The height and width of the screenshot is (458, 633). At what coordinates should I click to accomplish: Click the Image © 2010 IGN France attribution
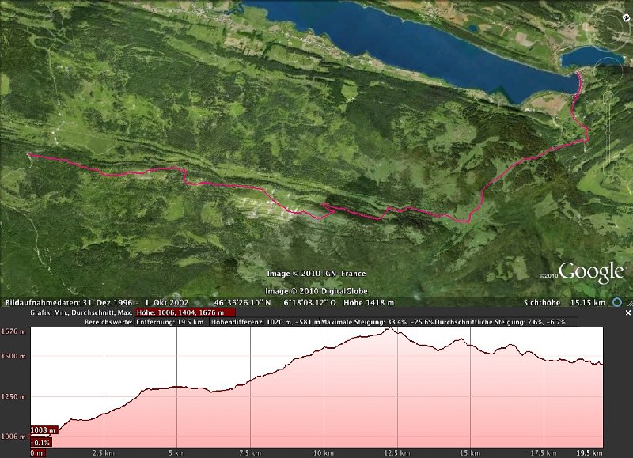click(309, 274)
